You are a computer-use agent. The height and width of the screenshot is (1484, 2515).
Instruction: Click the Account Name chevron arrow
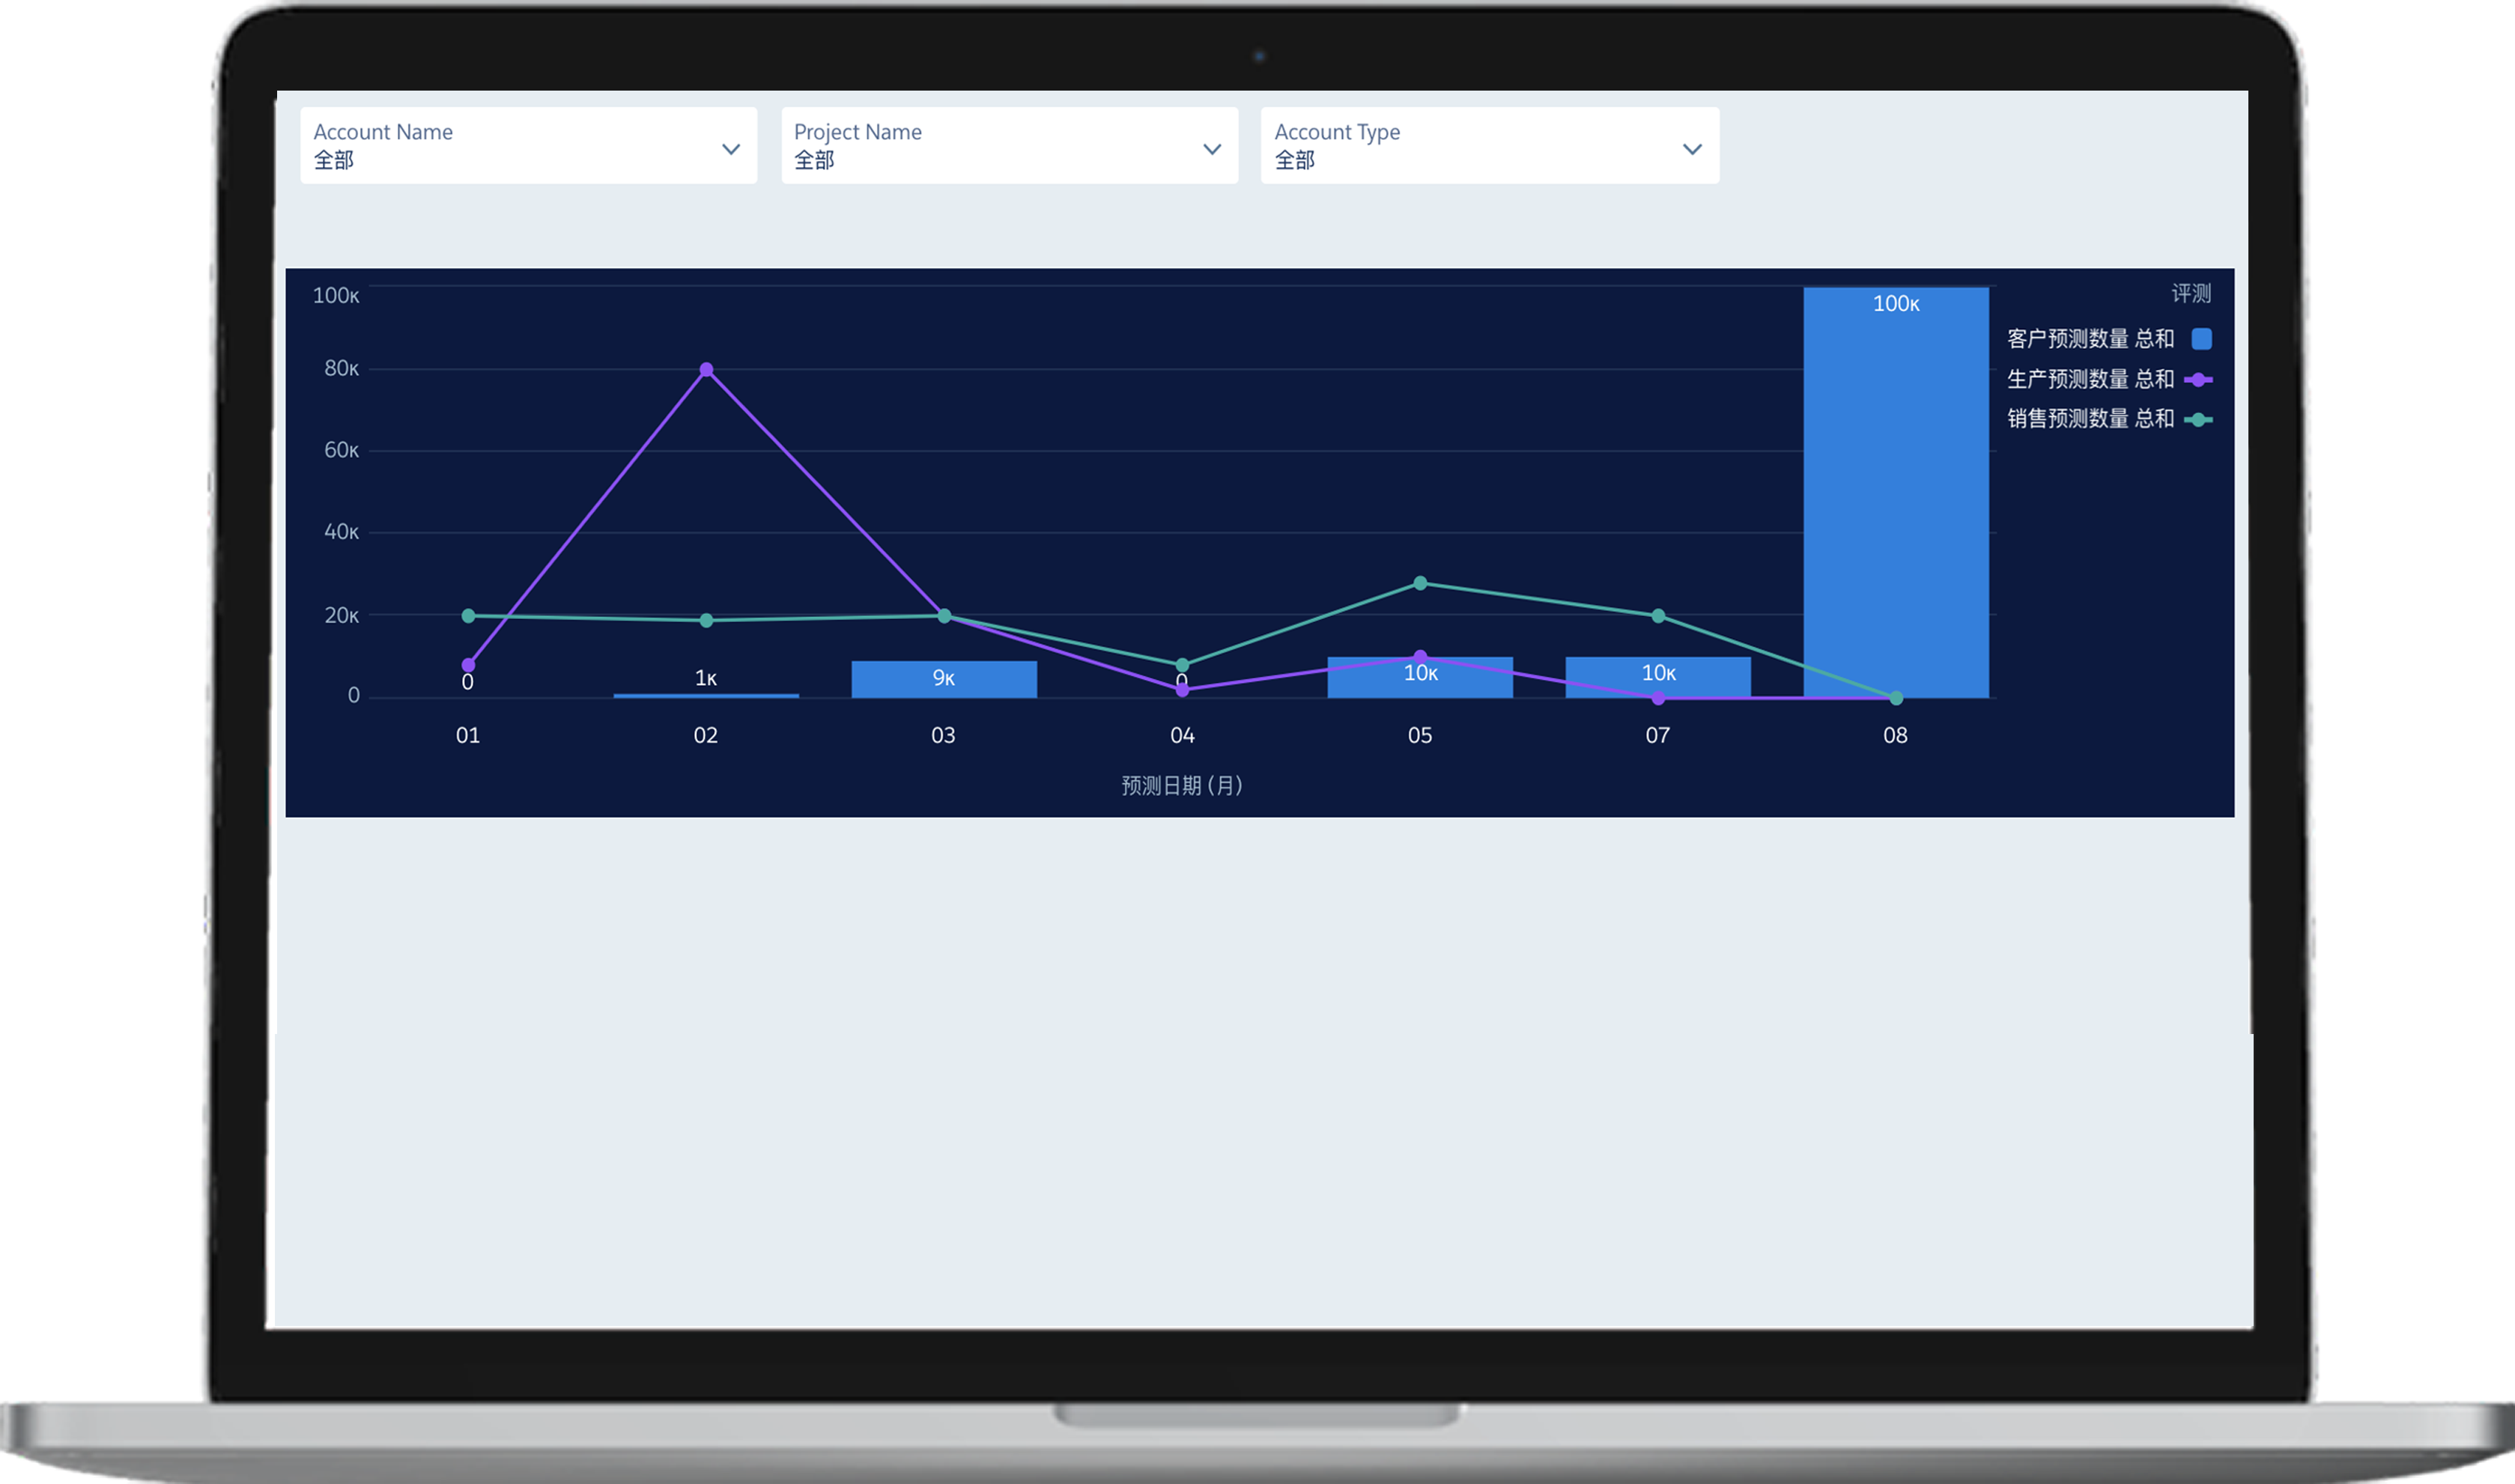pos(731,149)
